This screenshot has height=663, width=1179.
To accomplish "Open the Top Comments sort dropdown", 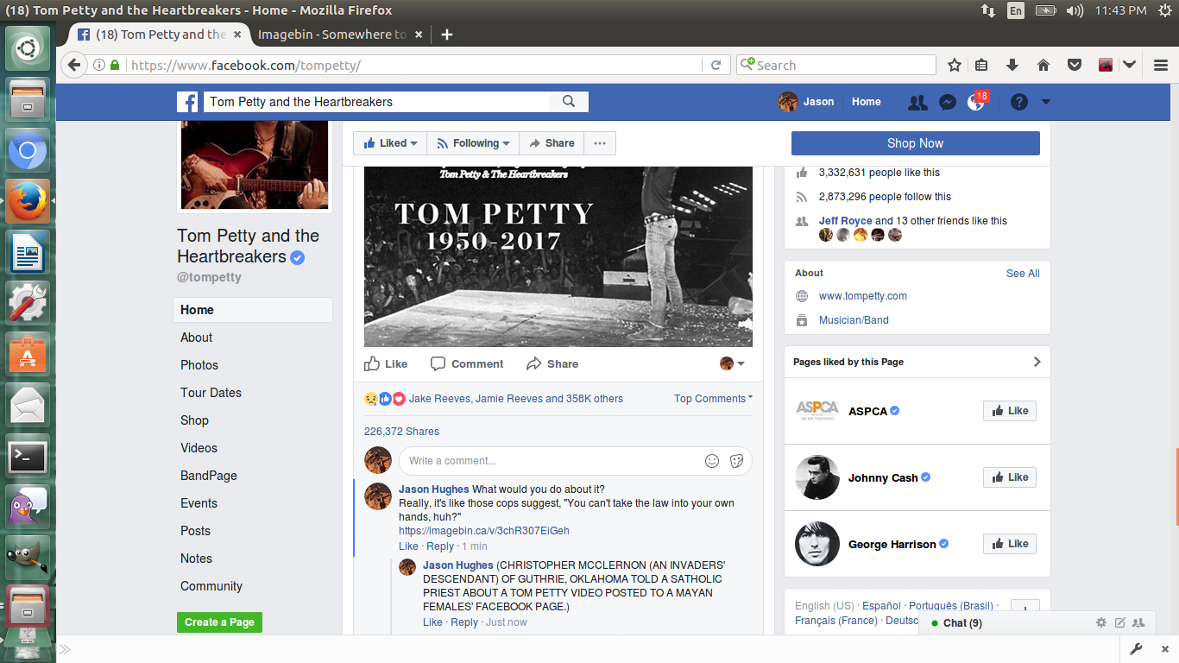I will [x=713, y=399].
